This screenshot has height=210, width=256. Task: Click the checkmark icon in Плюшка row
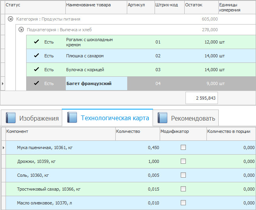(x=36, y=55)
